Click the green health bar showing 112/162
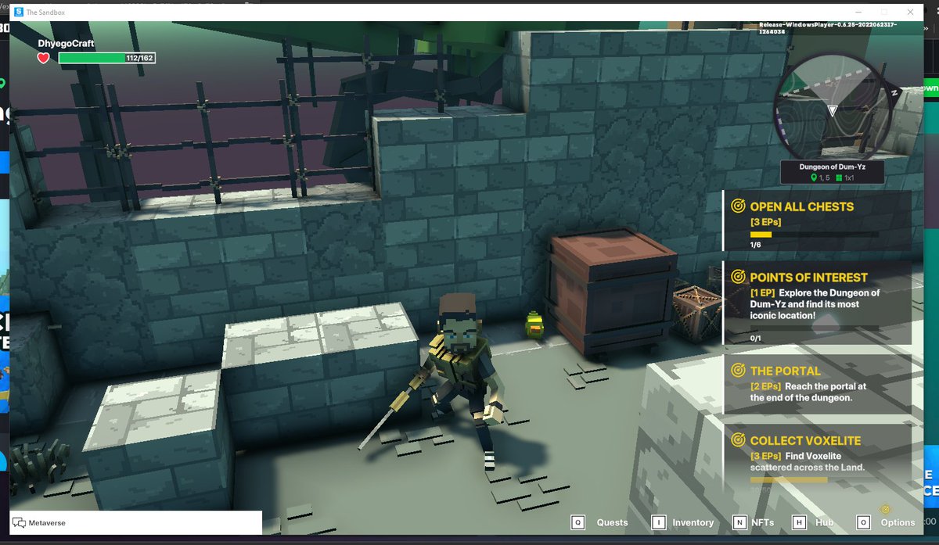This screenshot has height=545, width=939. coord(106,58)
